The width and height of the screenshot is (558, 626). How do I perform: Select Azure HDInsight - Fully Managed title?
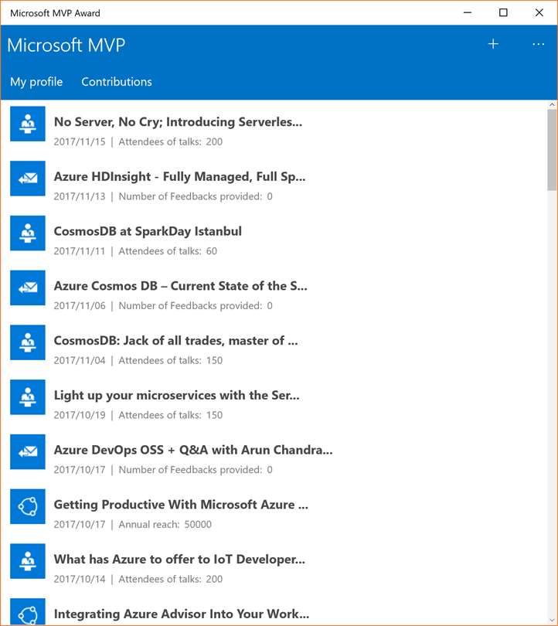[179, 176]
